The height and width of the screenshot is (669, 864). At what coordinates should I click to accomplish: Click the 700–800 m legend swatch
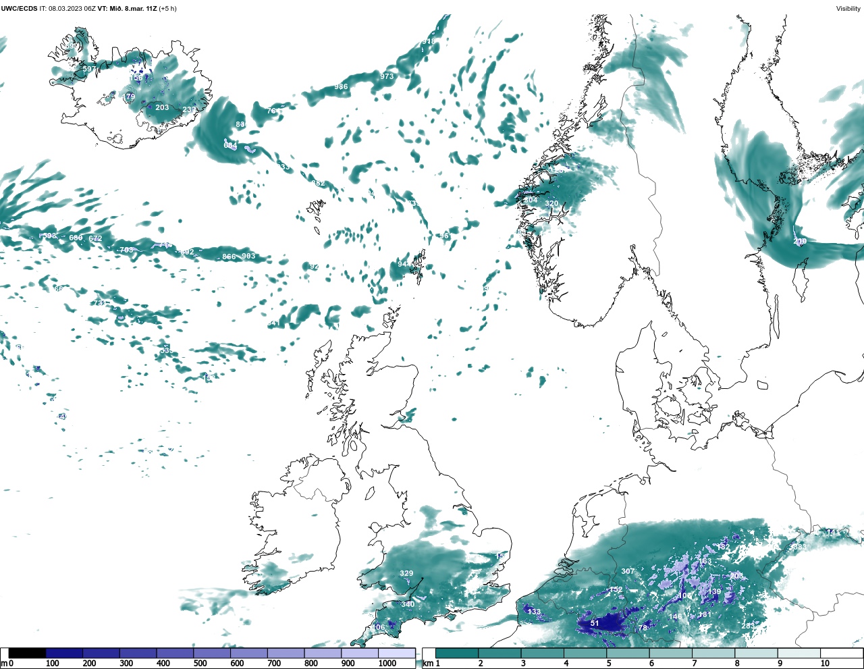286,653
